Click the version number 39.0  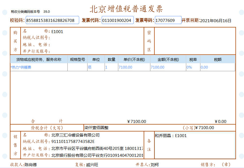(x=47, y=12)
